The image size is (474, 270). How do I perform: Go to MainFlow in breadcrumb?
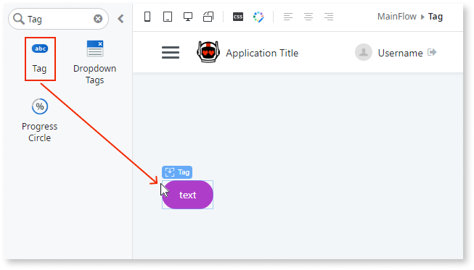pos(396,16)
